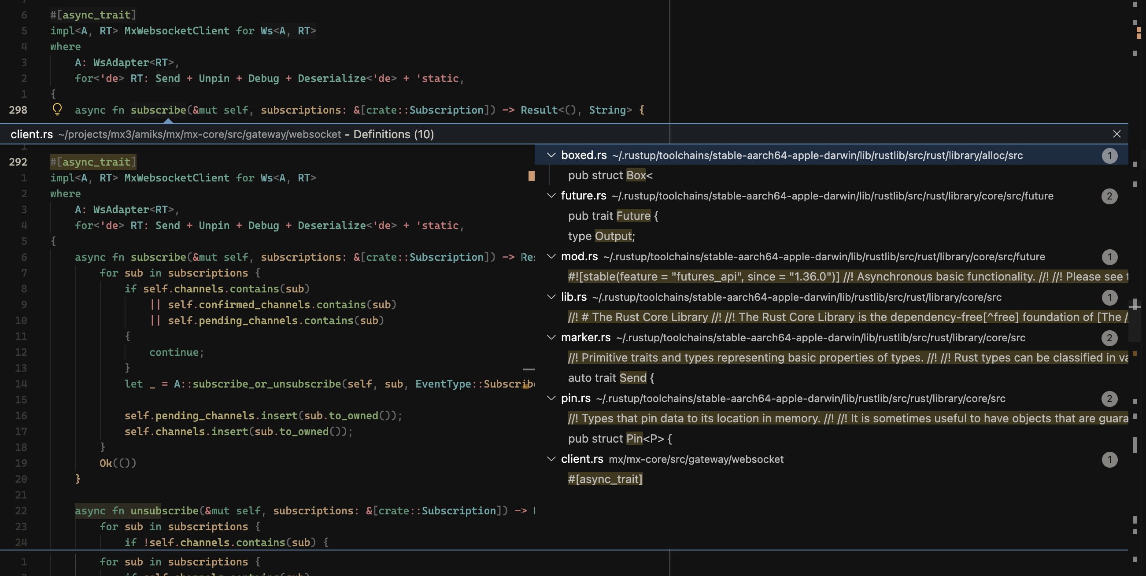The width and height of the screenshot is (1146, 576).
Task: Click the count badge on pin.rs row
Action: pyautogui.click(x=1109, y=399)
